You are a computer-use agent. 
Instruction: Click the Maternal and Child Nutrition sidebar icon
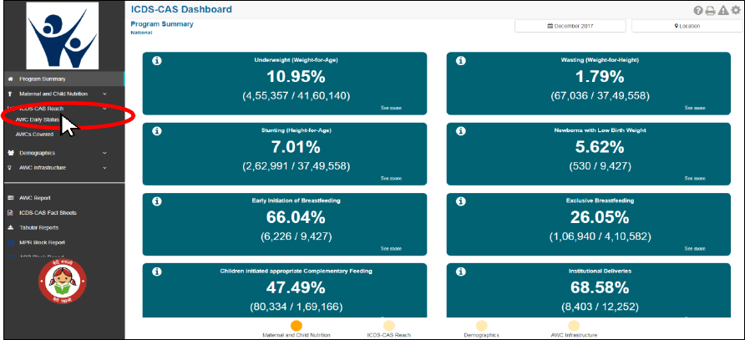coord(11,94)
